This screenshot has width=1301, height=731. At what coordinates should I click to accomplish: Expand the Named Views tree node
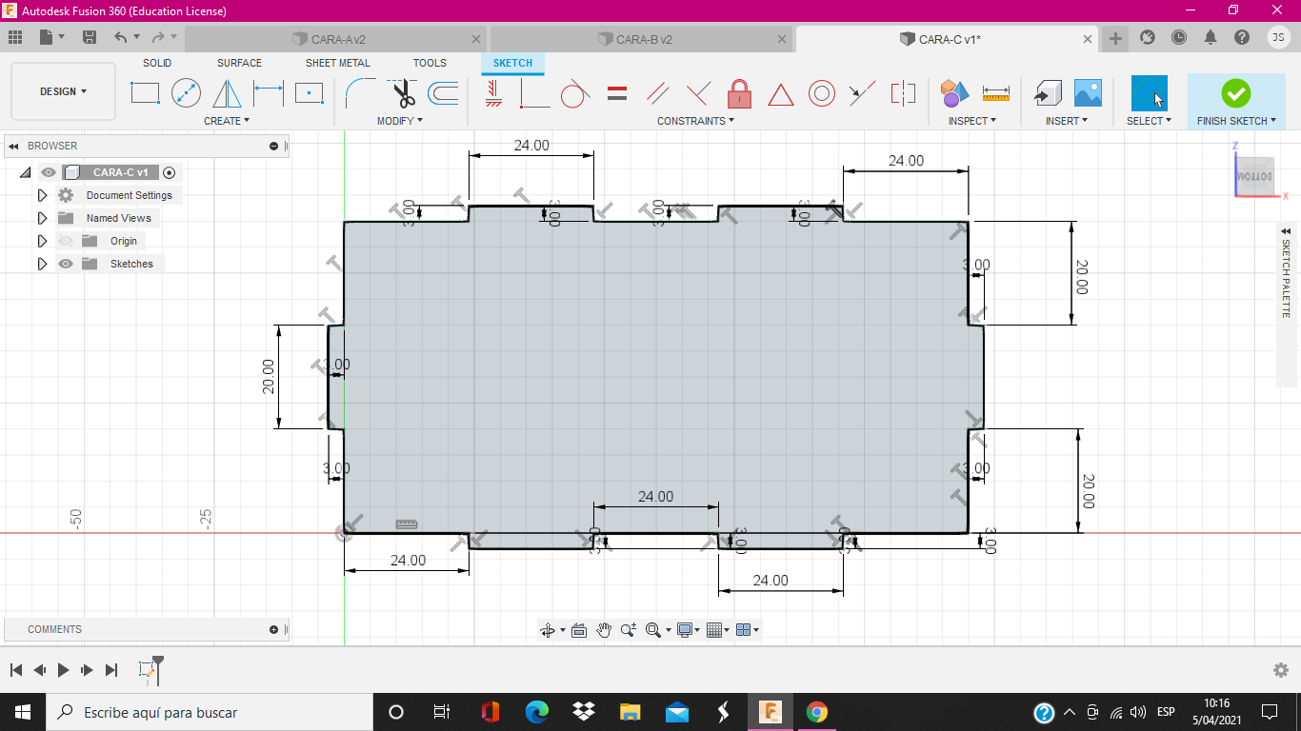click(x=42, y=218)
